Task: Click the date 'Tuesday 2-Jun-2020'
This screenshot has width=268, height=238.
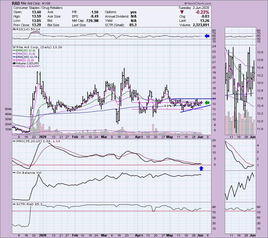Action: [x=194, y=8]
